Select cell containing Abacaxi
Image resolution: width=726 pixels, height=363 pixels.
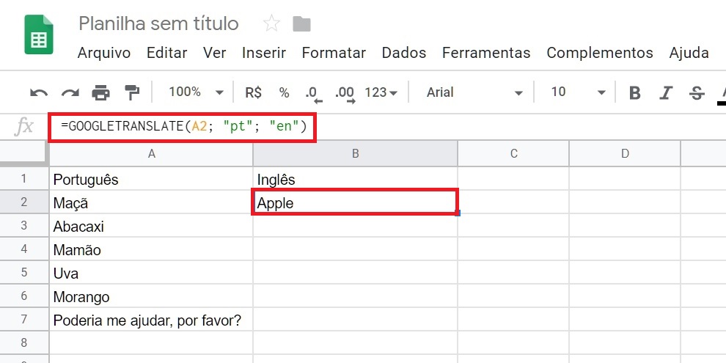click(150, 227)
